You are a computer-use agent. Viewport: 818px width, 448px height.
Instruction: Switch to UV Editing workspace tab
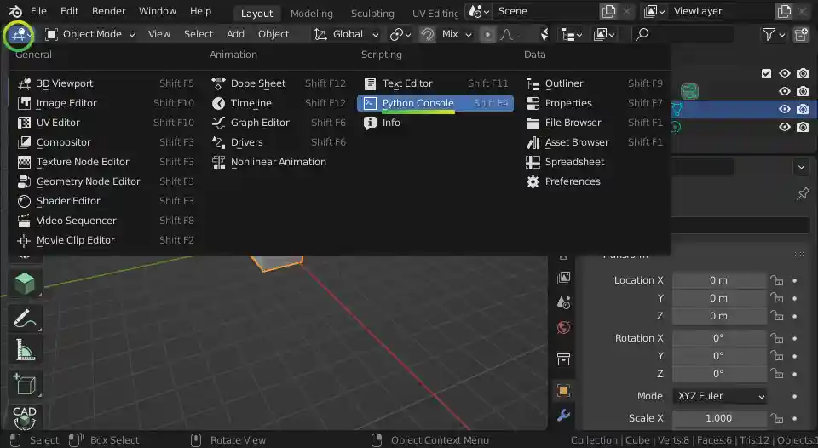(434, 14)
